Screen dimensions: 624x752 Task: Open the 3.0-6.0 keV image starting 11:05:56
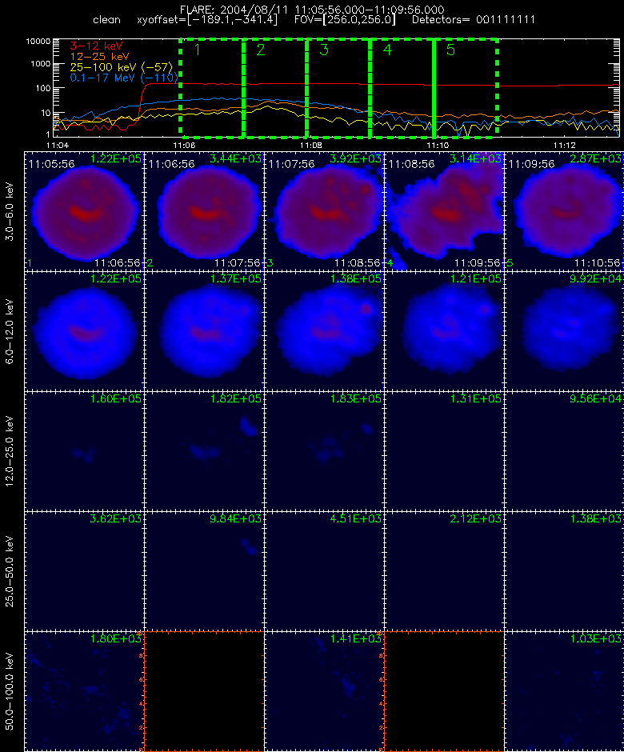(x=85, y=211)
